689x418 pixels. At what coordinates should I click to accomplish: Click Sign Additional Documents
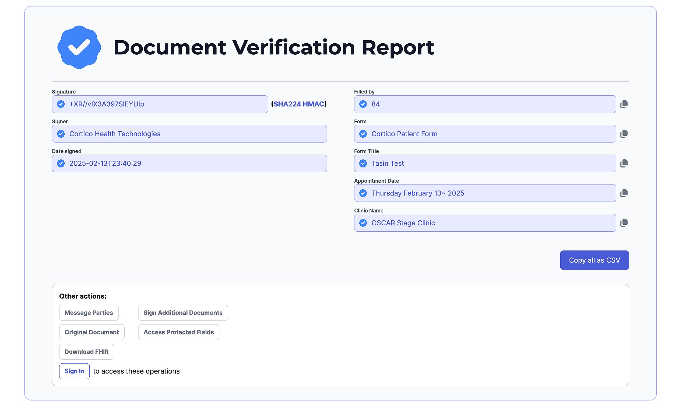pyautogui.click(x=183, y=312)
